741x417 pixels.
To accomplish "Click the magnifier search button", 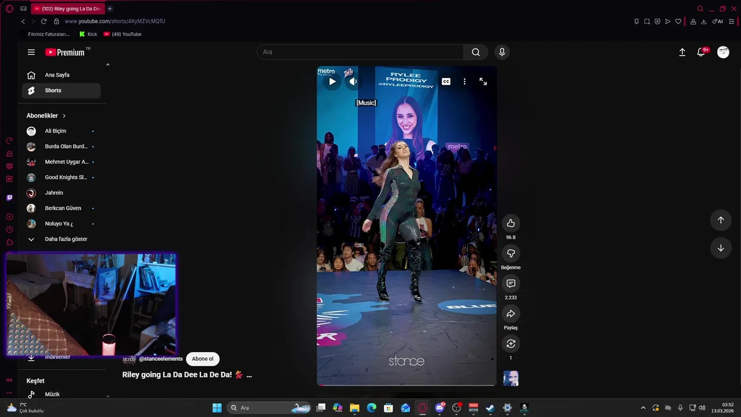I will pos(475,52).
